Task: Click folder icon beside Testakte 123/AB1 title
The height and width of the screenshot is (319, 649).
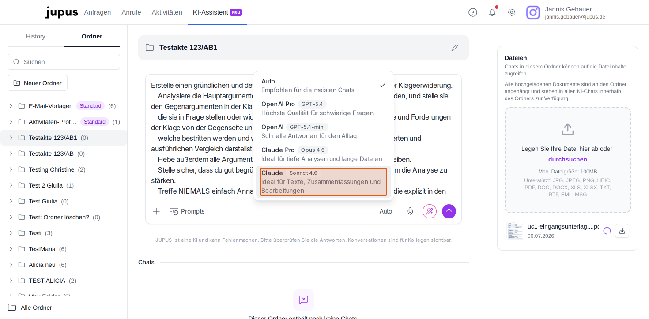Action: (x=150, y=48)
